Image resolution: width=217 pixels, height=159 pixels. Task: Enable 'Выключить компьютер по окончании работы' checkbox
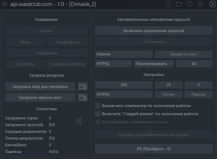[98, 106]
